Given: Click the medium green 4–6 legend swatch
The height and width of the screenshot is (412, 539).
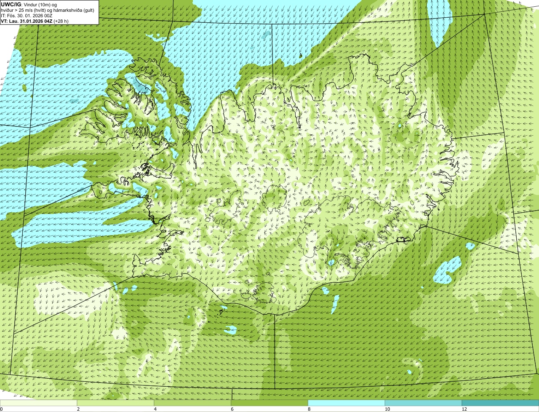Looking at the screenshot, I should 192,403.
